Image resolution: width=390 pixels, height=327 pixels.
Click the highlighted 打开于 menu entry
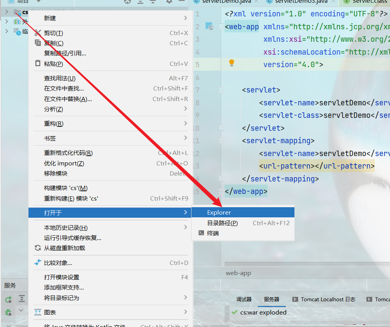110,213
